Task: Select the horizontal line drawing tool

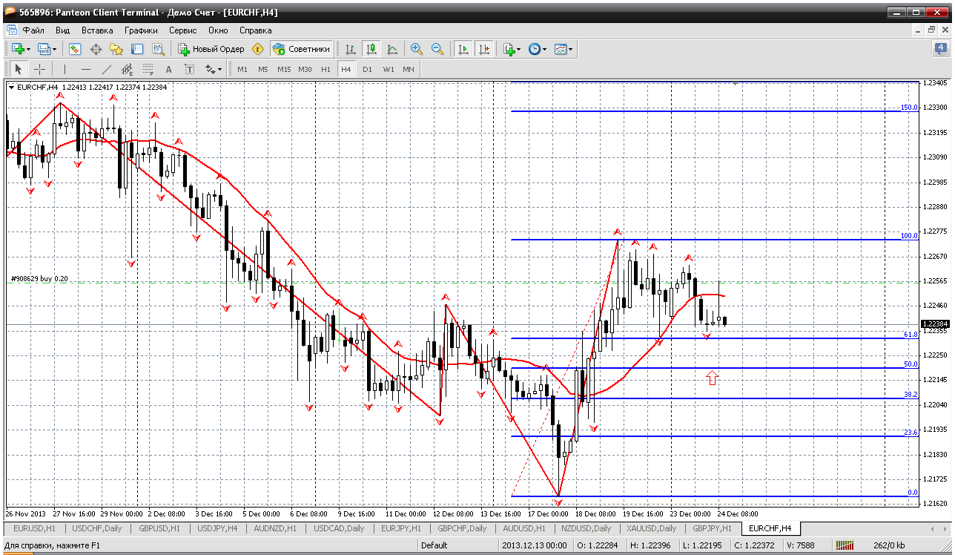Action: (x=85, y=69)
